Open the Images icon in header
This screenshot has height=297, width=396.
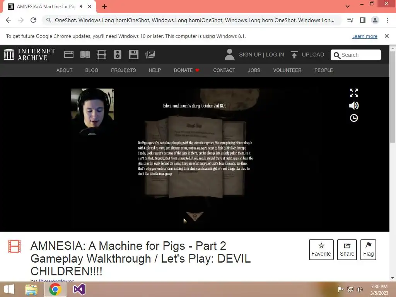click(150, 55)
